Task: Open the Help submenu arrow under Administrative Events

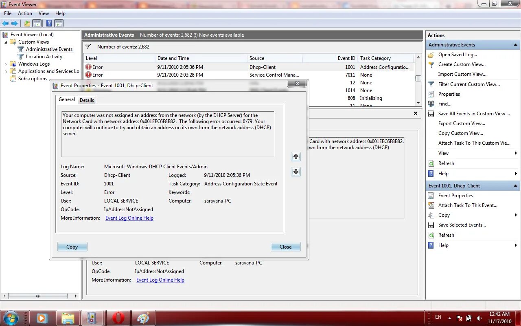Action: (x=516, y=174)
